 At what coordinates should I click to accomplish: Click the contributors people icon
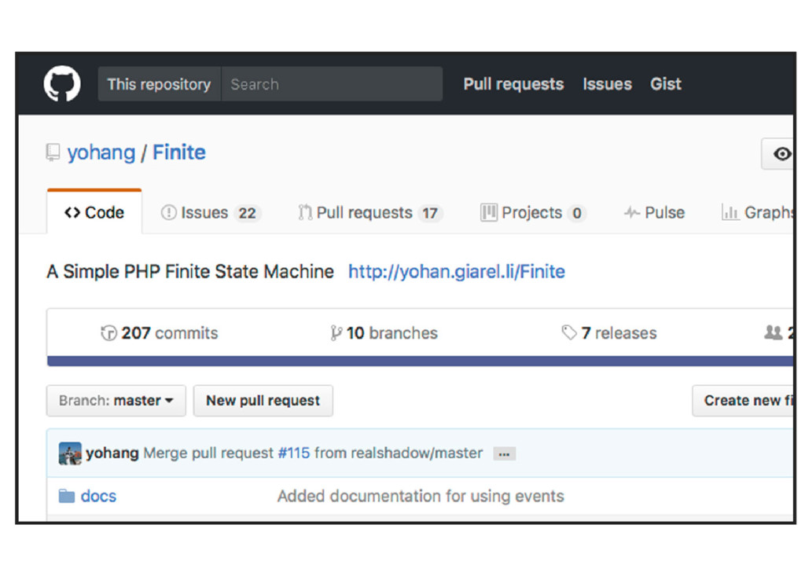[774, 333]
